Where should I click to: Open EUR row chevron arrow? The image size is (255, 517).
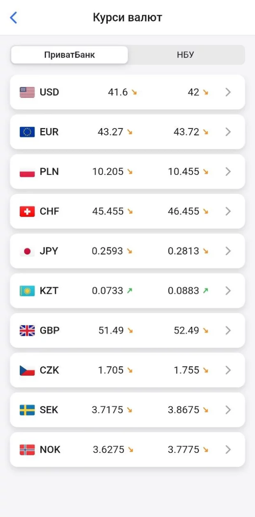[x=228, y=132]
